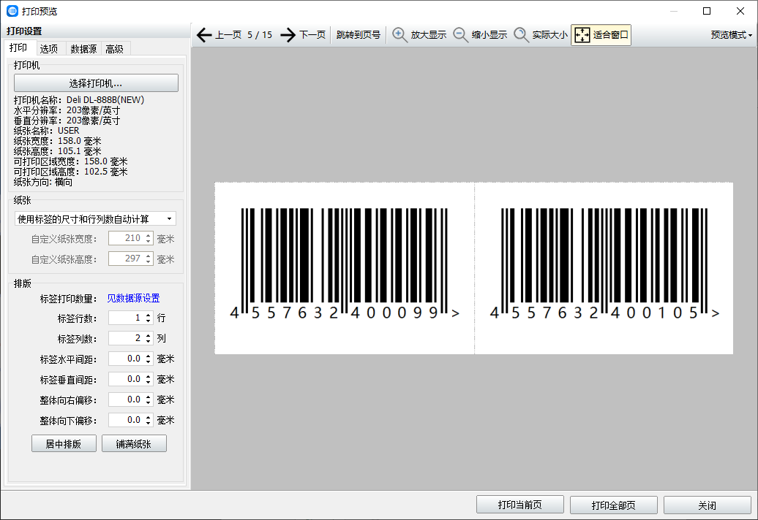Click the 标签垂直间距 input field

126,379
